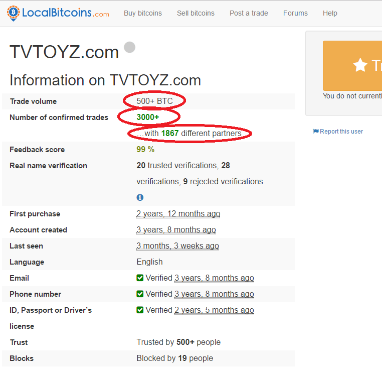Open the Sell bitcoins menu item
The image size is (382, 368).
[x=196, y=13]
